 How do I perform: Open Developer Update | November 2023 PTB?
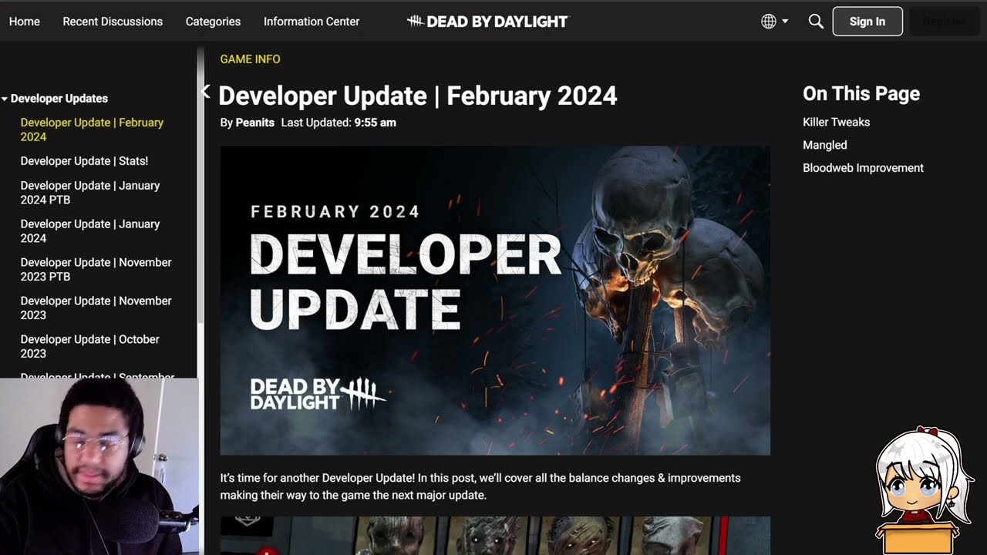click(x=96, y=270)
